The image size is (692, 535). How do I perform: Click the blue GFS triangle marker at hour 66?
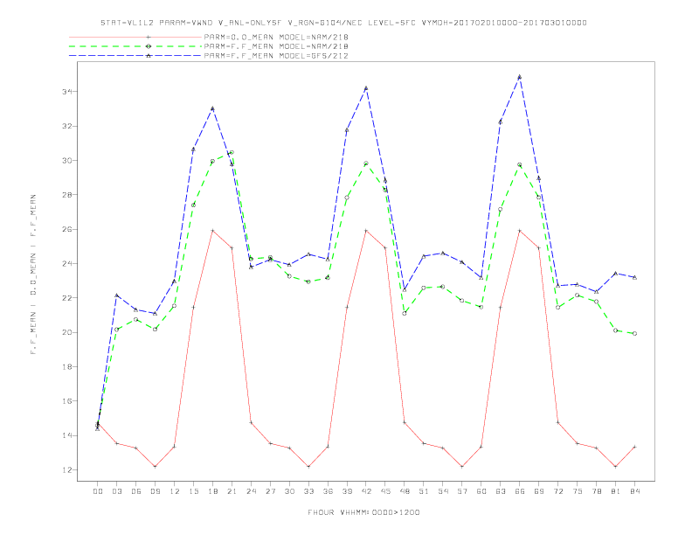520,77
